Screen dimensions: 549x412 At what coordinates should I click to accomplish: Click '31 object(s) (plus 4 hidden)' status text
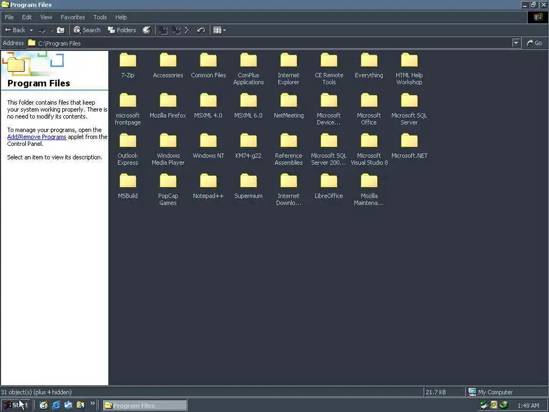point(36,392)
